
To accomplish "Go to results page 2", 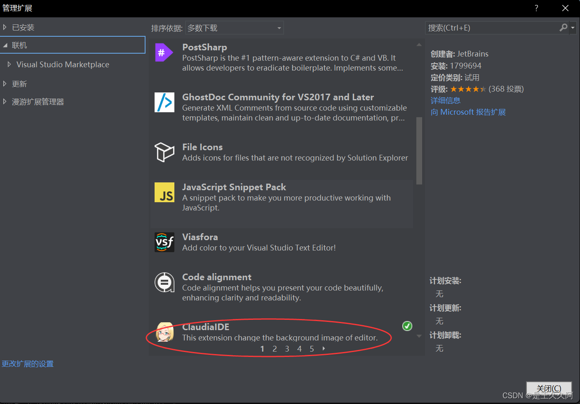I will (275, 349).
